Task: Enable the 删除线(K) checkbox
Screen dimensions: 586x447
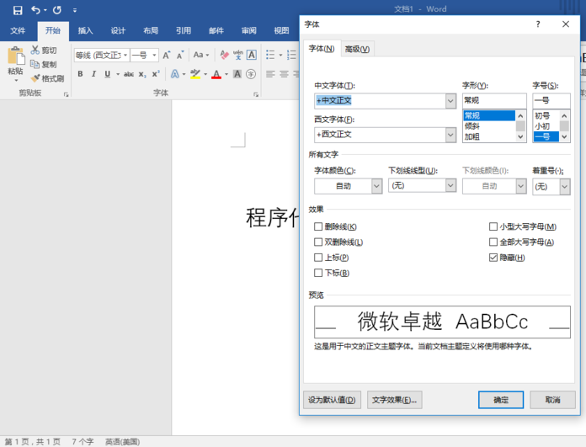Action: coord(318,226)
